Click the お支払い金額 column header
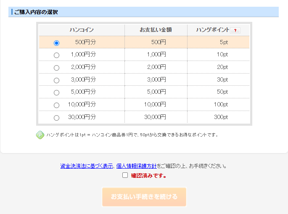Screen dimensions: 288x214 [156, 30]
